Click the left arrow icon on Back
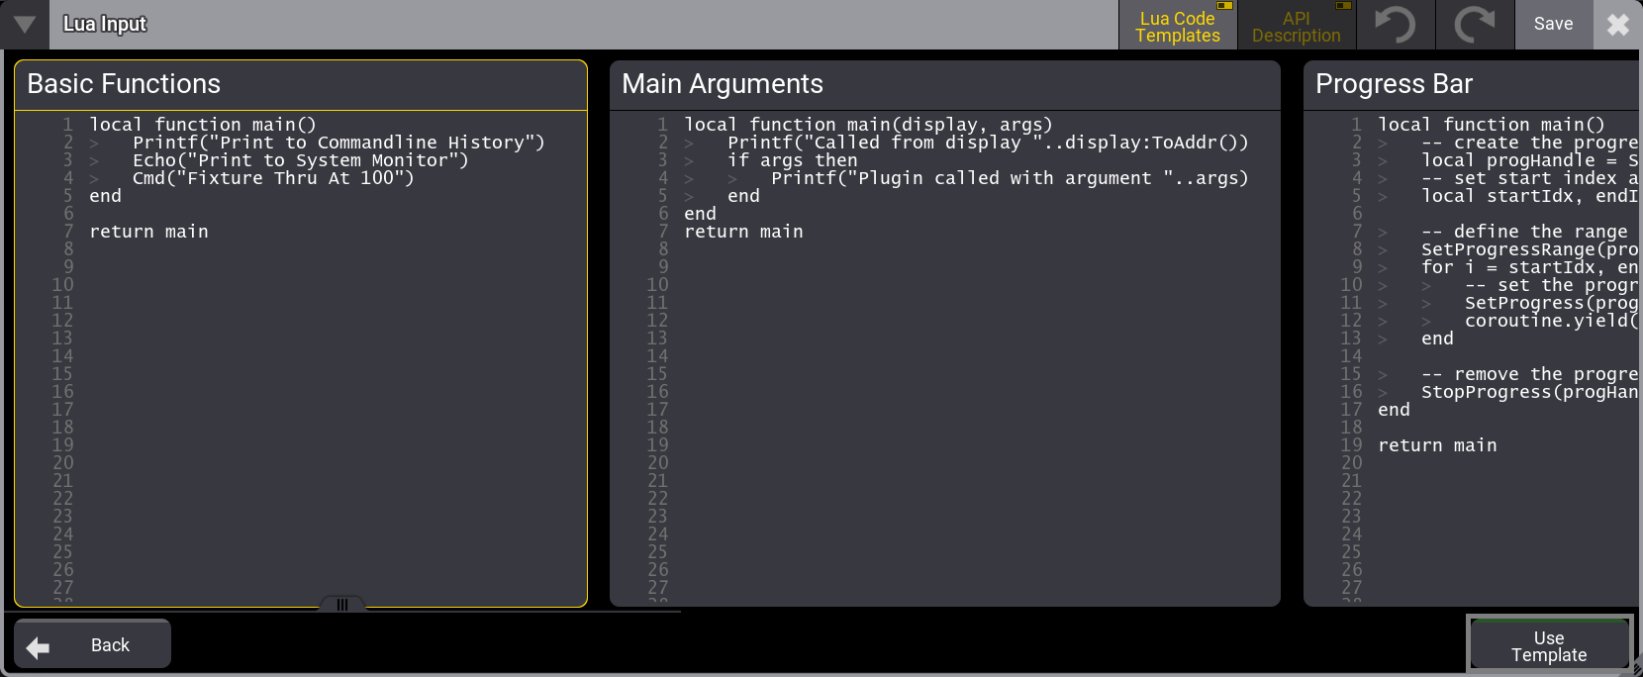1643x677 pixels. (39, 647)
